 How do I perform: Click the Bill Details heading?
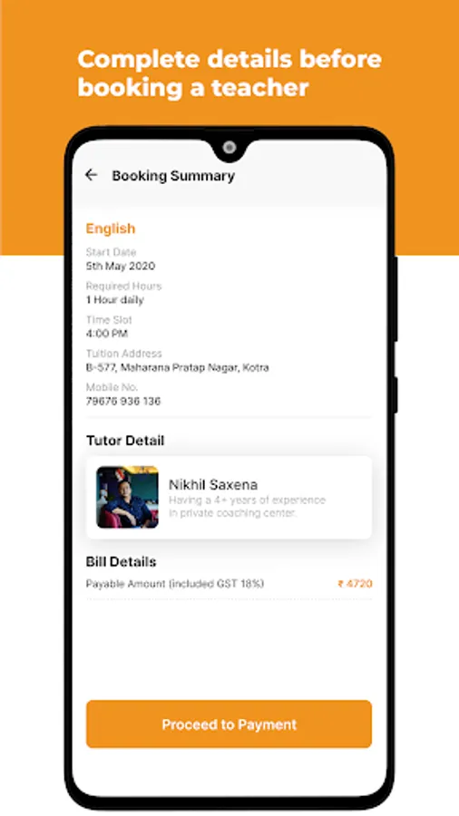point(121,561)
